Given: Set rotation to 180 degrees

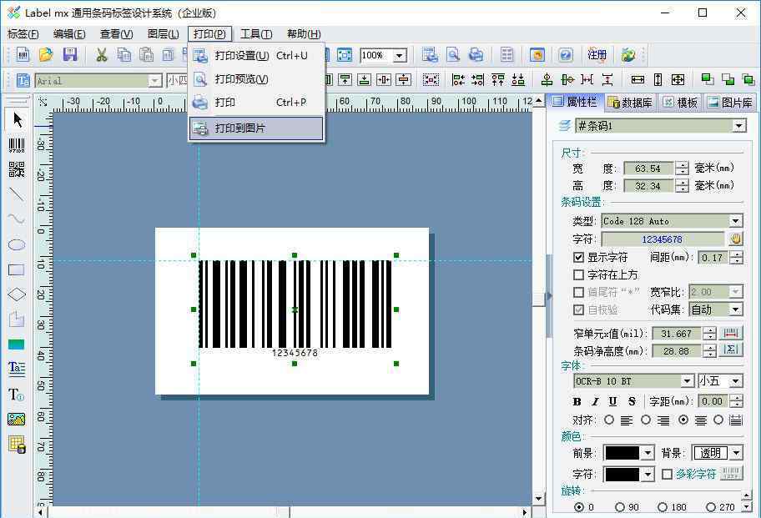Looking at the screenshot, I should (663, 507).
